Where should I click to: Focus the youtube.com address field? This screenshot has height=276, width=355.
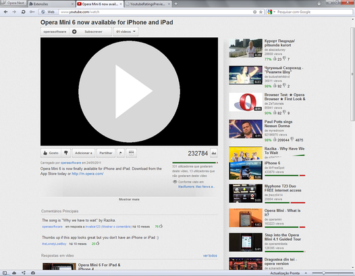(x=156, y=12)
